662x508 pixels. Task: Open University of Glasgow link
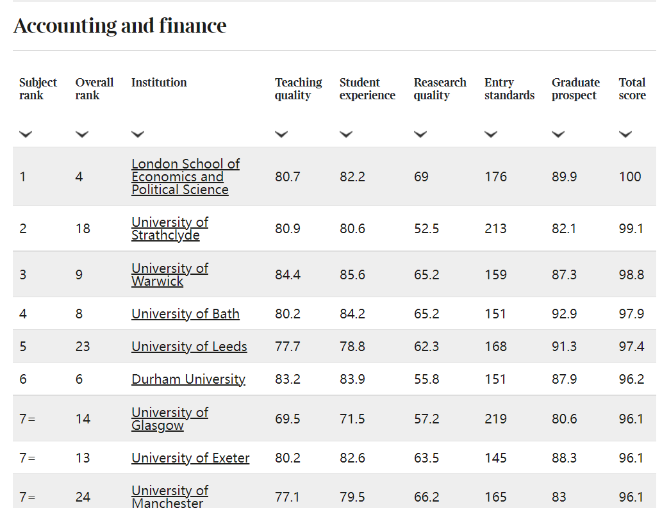click(x=169, y=419)
